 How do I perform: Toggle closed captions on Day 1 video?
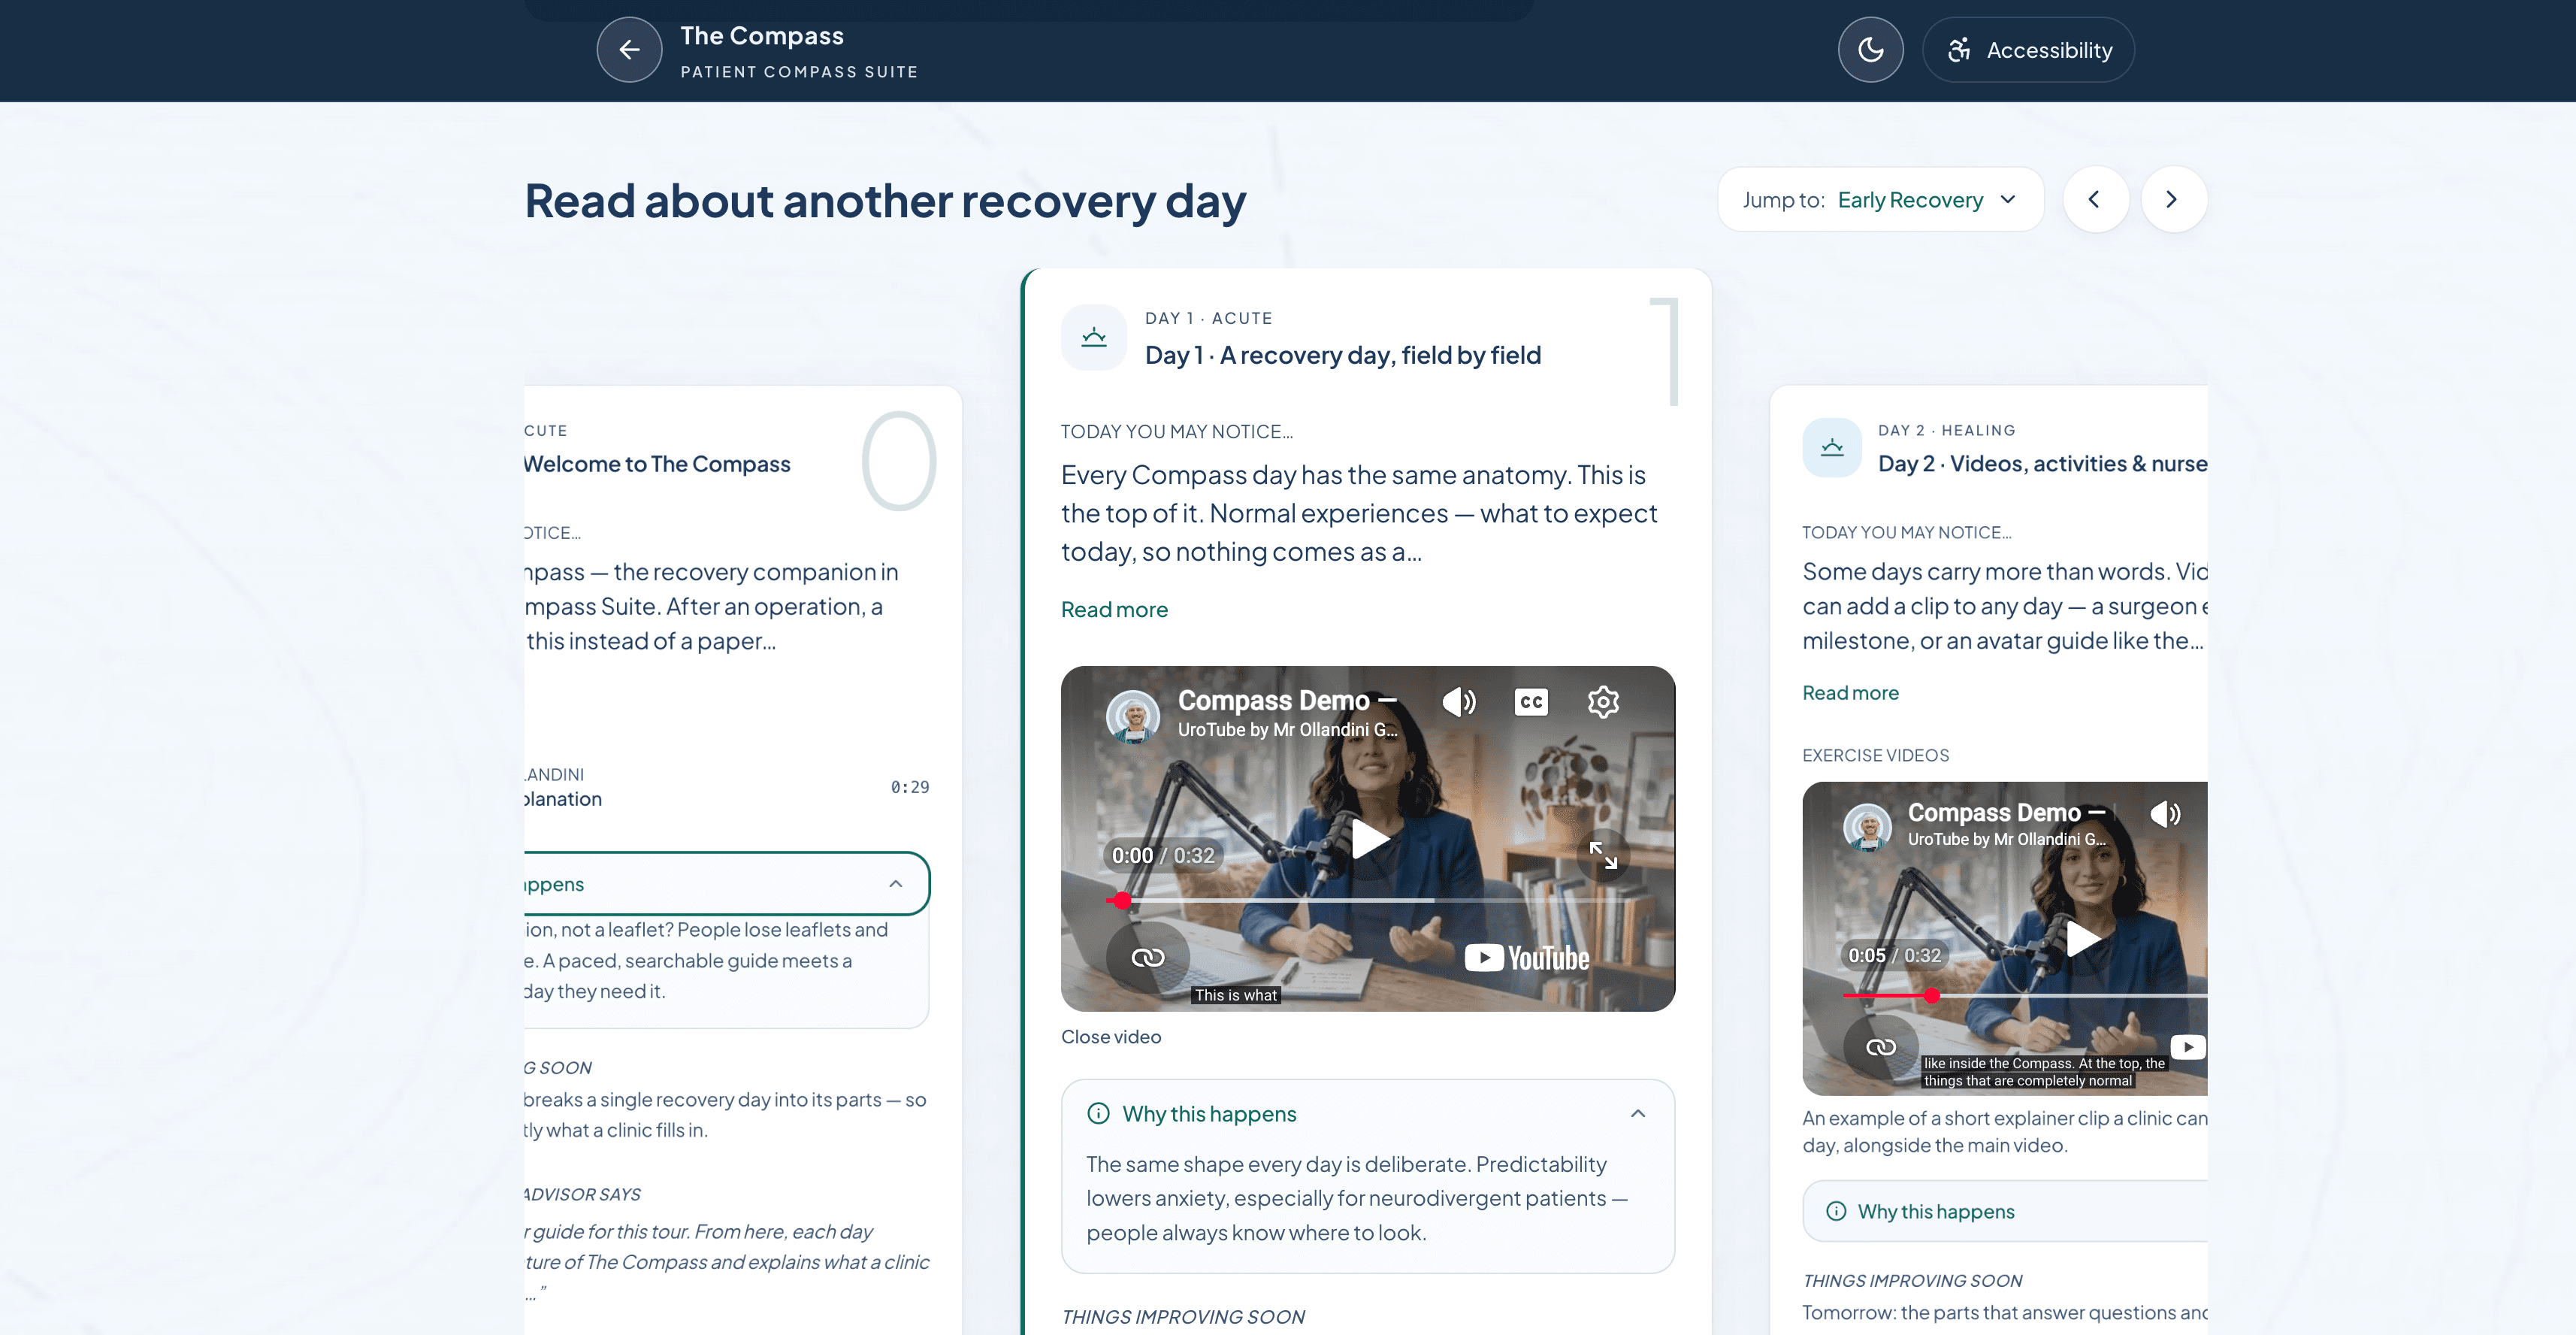tap(1531, 702)
